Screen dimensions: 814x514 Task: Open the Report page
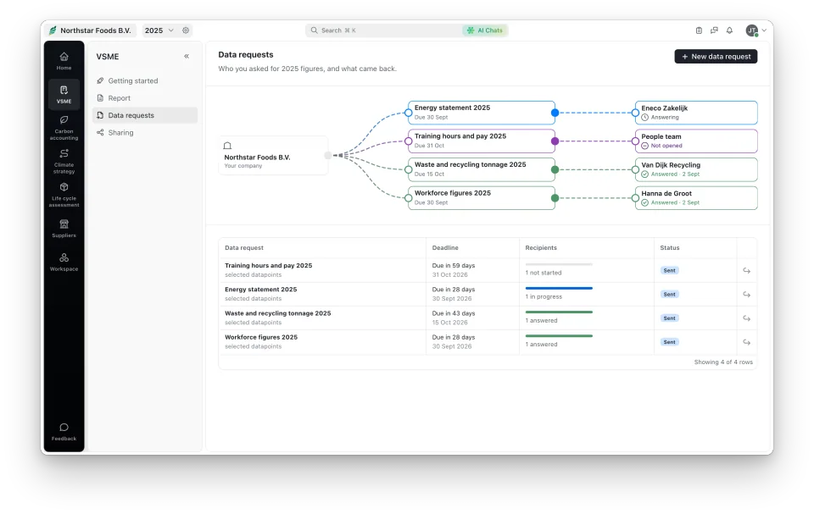(145, 98)
